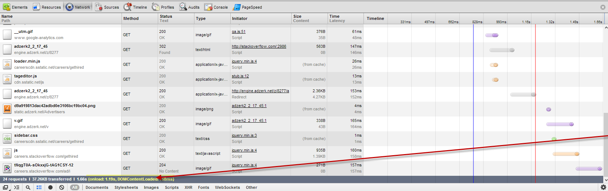Screen dimensions: 608x191
Task: Open the Sources panel
Action: point(107,7)
